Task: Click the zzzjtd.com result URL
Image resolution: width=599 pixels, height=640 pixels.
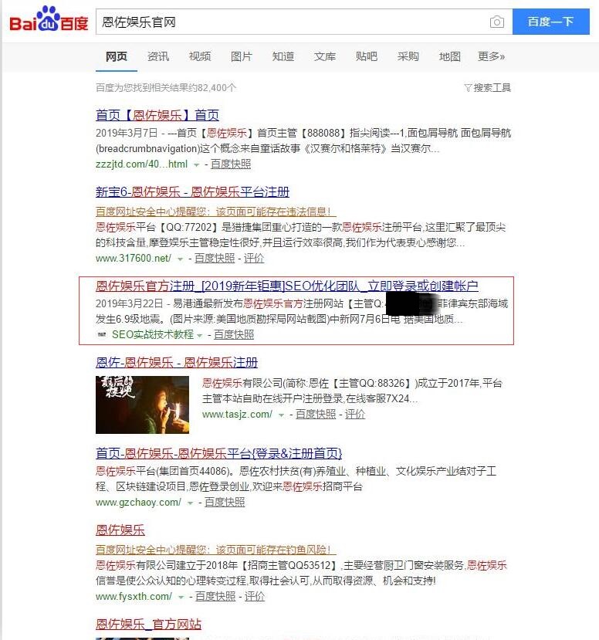Action: [x=141, y=164]
